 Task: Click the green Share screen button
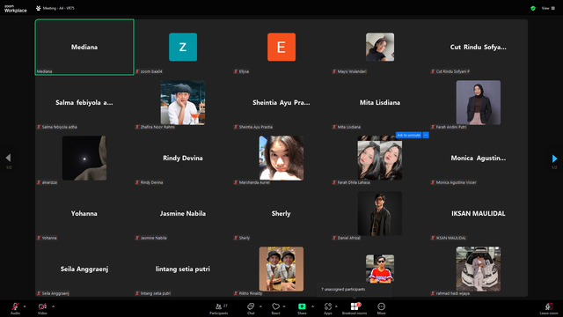pos(302,306)
